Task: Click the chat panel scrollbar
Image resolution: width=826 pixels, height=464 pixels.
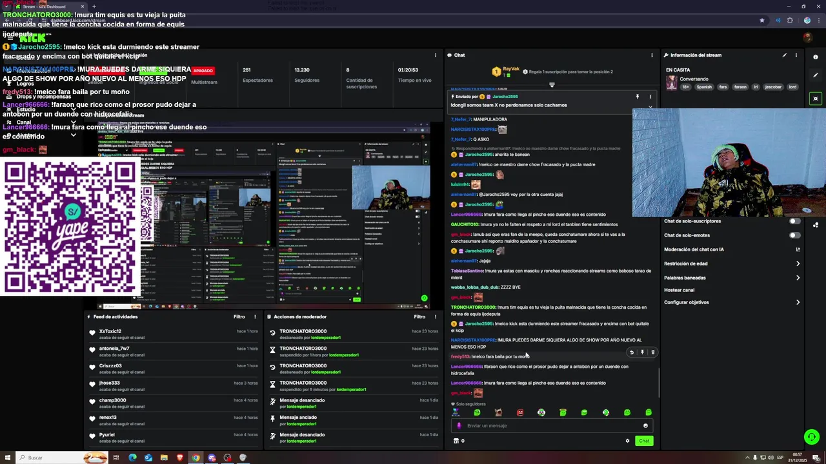Action: point(658,383)
